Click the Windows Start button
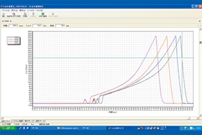The image size is (202, 135). pos(8,128)
